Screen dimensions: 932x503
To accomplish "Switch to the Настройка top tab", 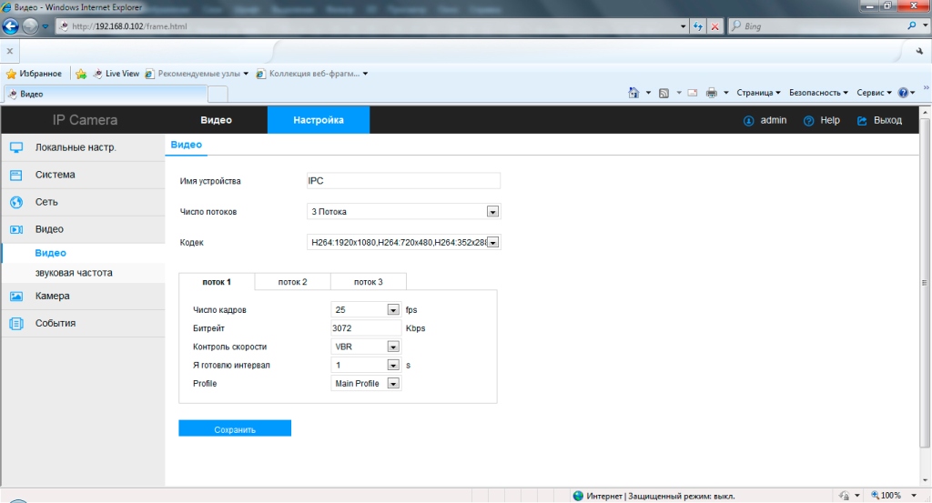I will 319,120.
